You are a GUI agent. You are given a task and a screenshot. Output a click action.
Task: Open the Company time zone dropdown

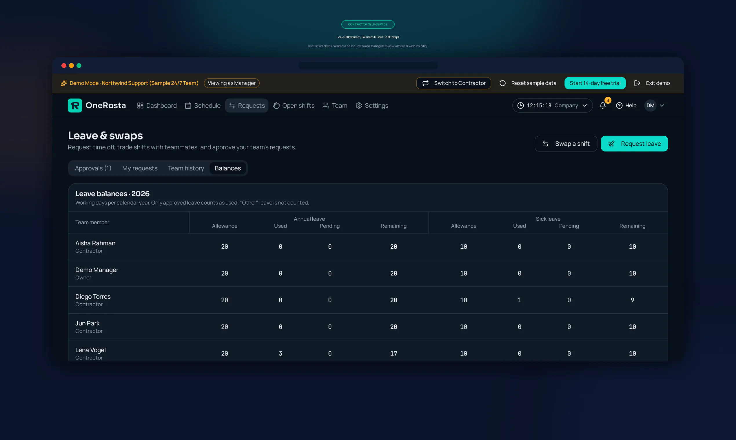click(x=552, y=106)
